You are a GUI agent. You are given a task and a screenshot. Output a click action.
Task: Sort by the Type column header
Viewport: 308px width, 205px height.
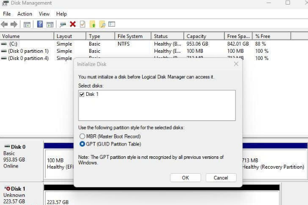pos(101,36)
